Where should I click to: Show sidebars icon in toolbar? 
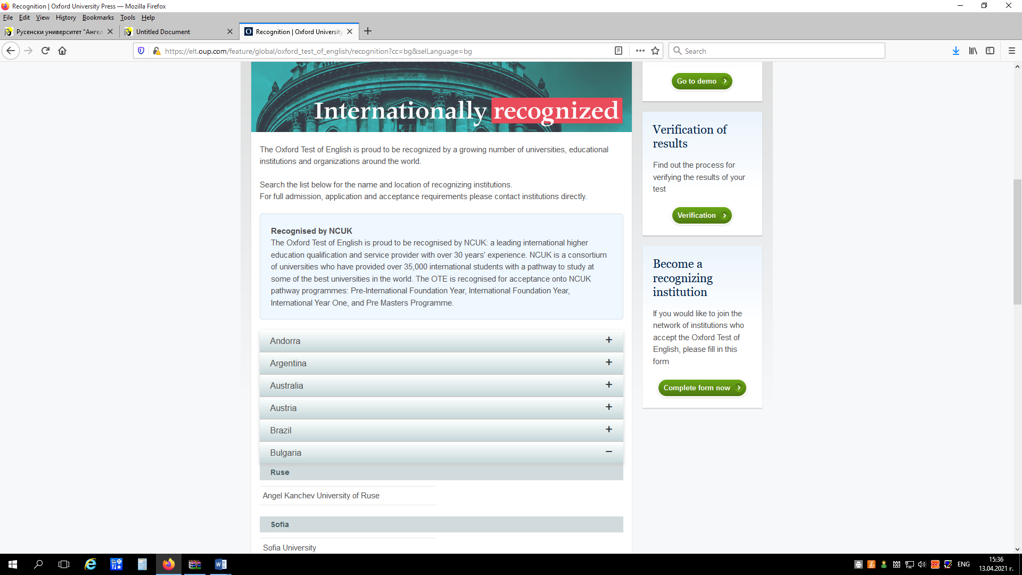990,51
